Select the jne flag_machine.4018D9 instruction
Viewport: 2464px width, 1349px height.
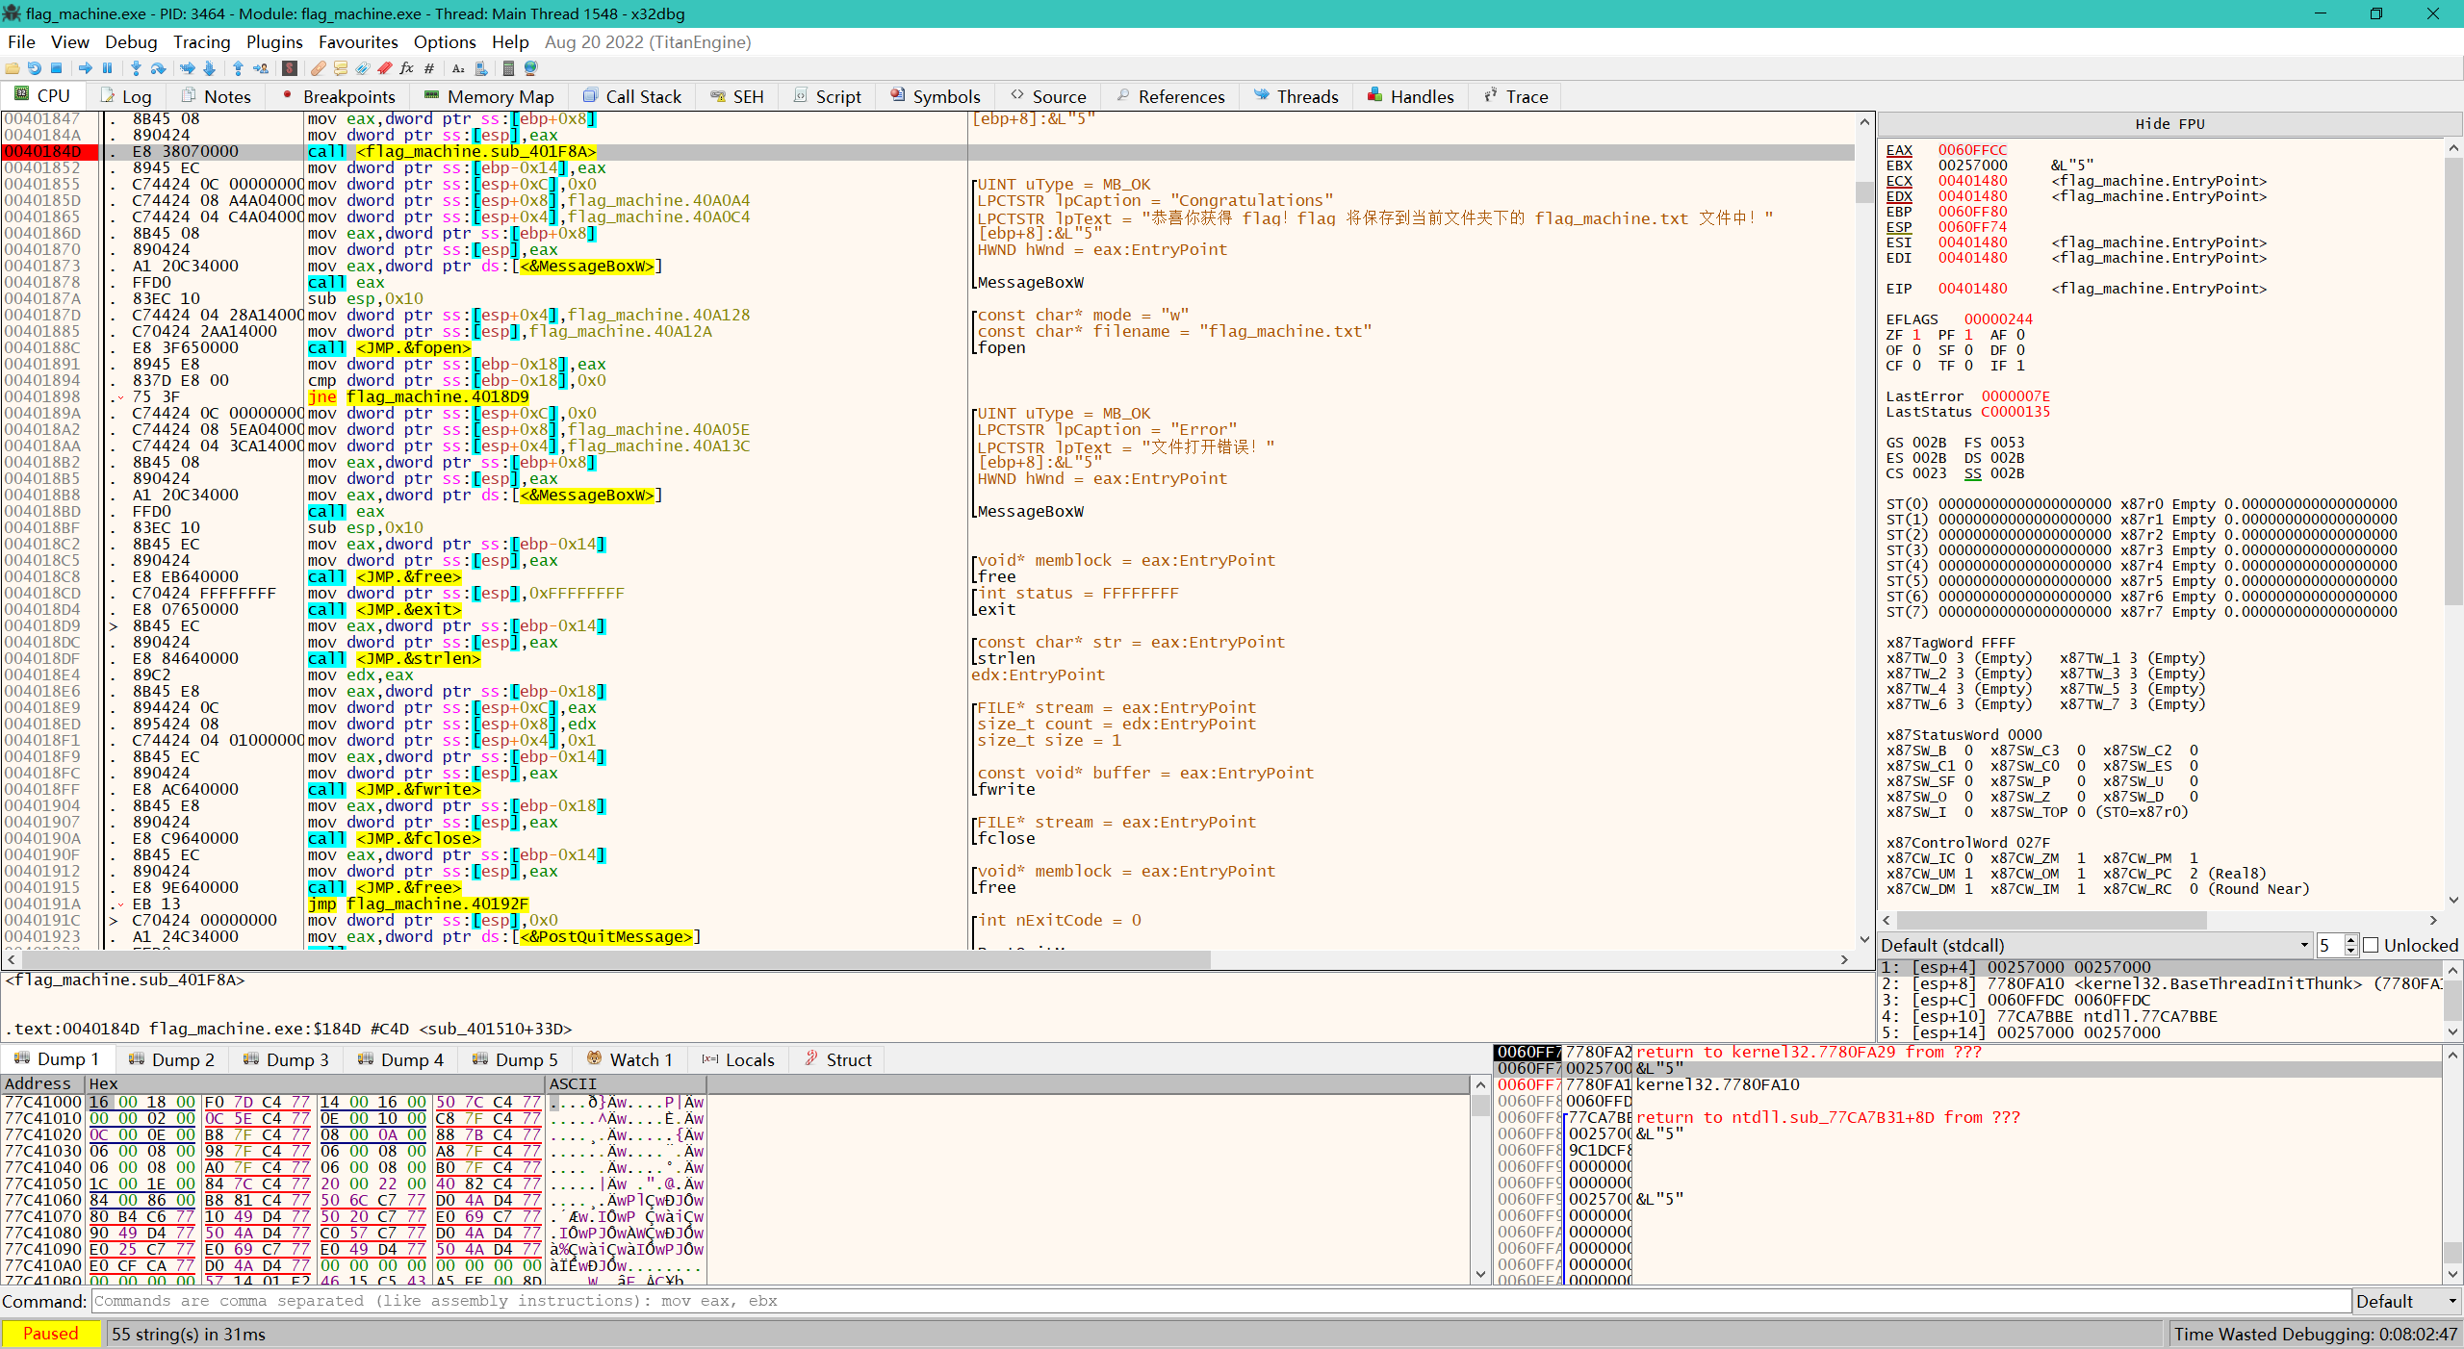pyautogui.click(x=419, y=397)
